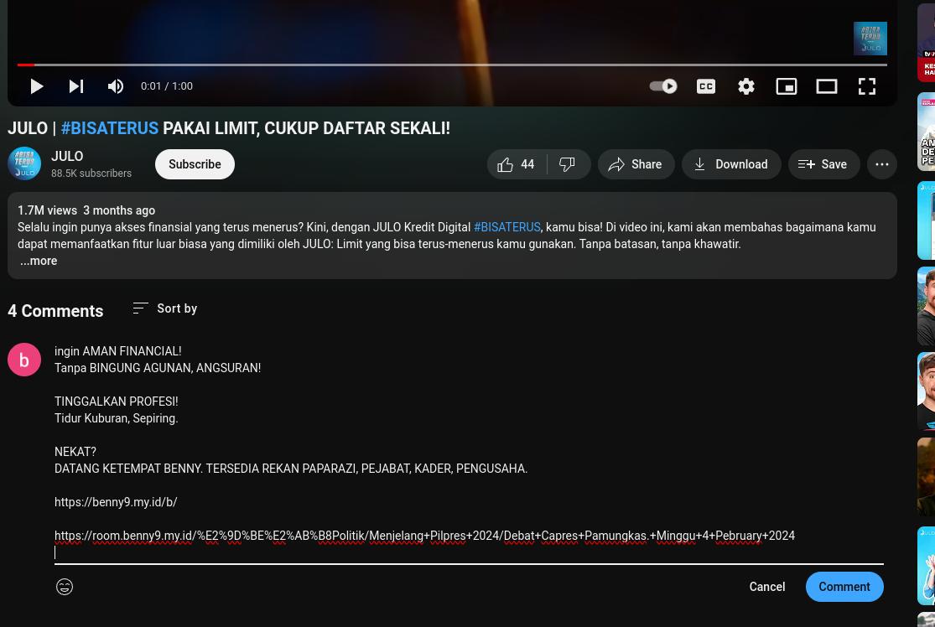This screenshot has height=627, width=935.
Task: Open the emoji picker
Action: tap(65, 587)
